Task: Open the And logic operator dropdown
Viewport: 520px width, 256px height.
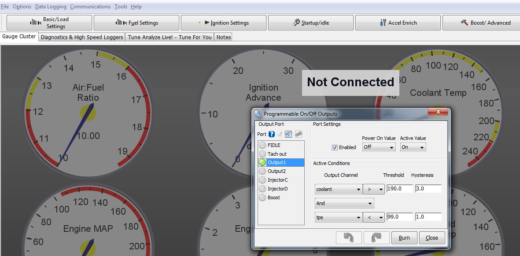Action: [x=344, y=203]
